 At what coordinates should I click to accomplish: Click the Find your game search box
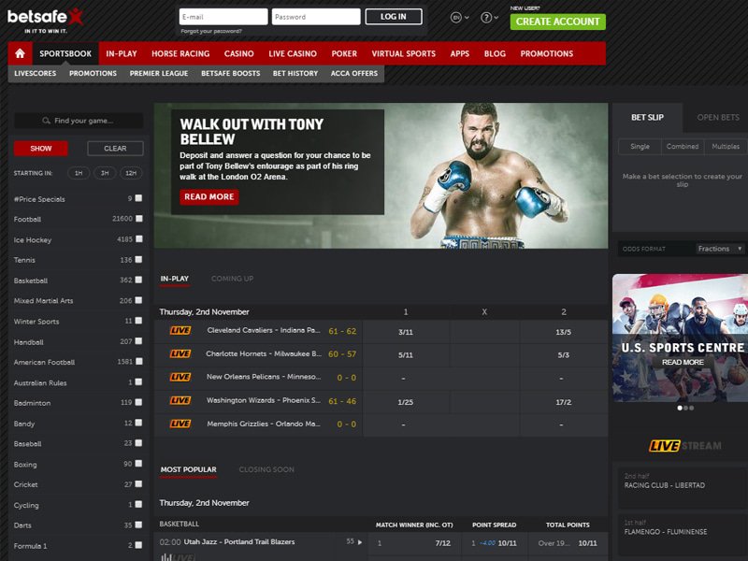(x=79, y=121)
